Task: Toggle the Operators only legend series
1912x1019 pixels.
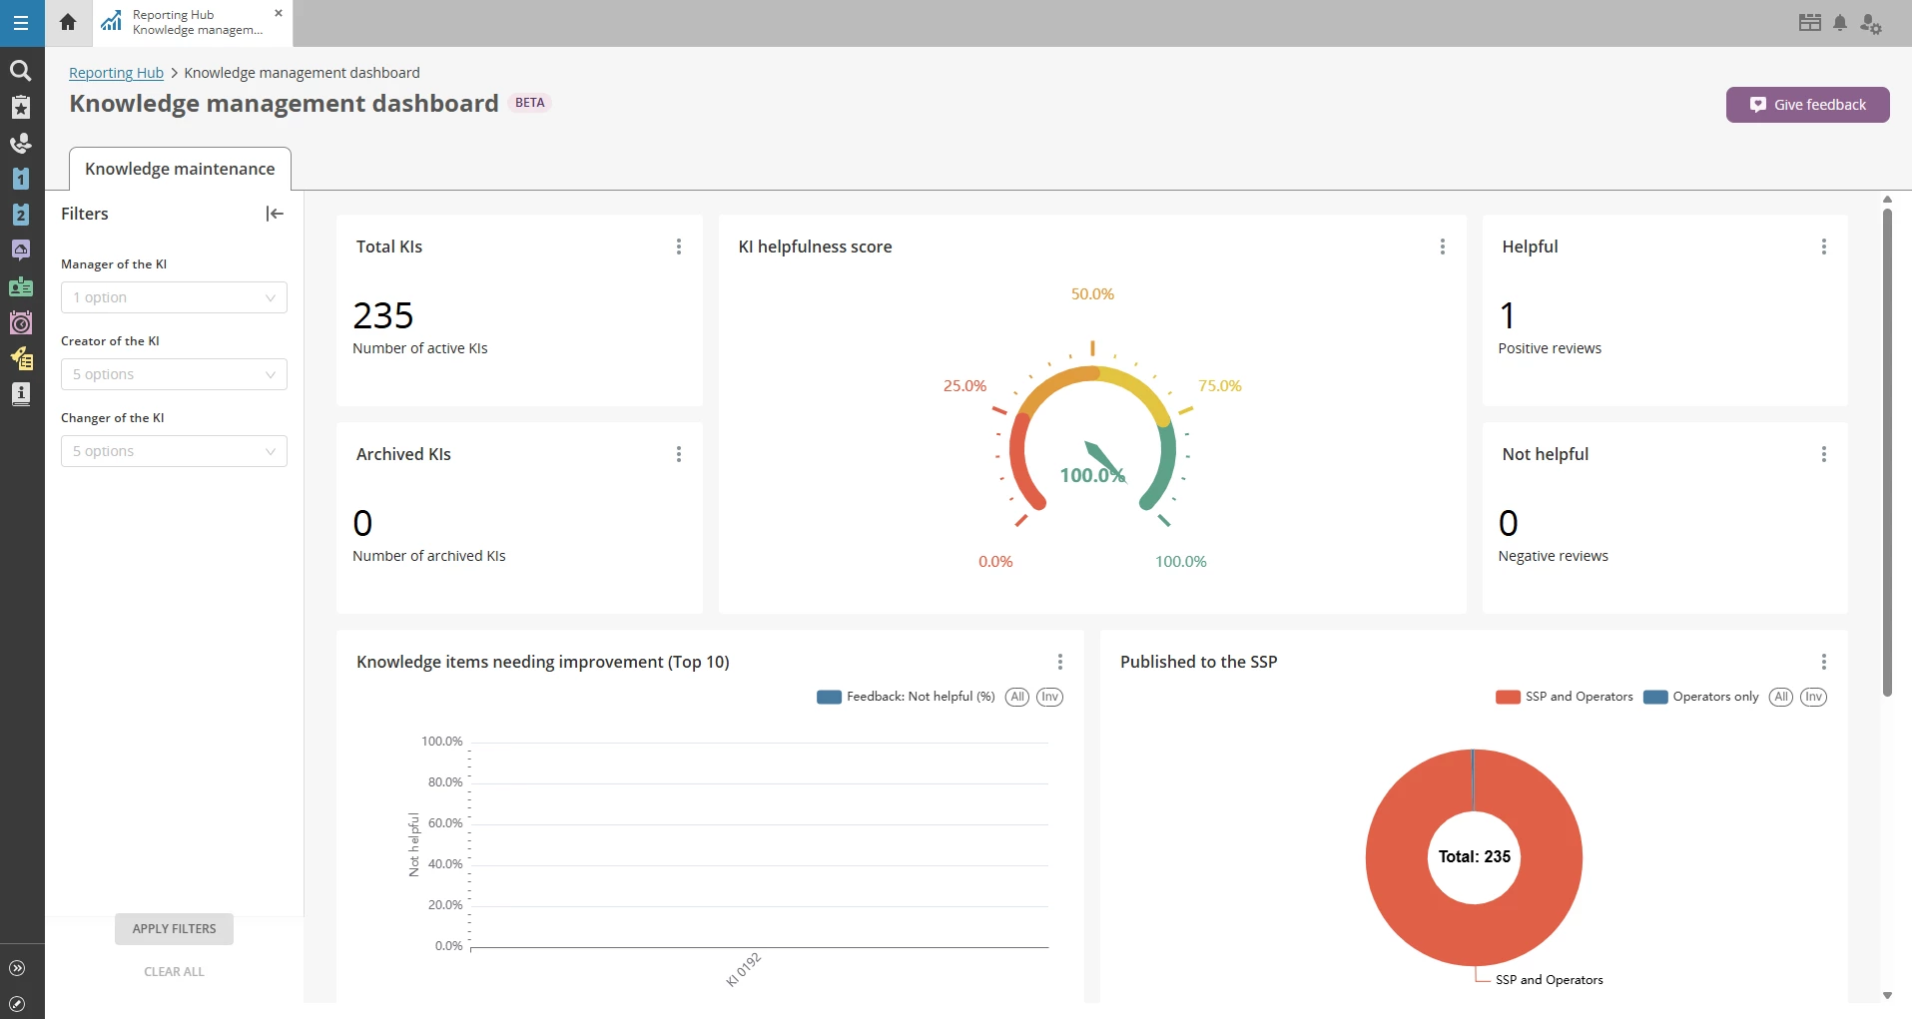Action: (1701, 697)
